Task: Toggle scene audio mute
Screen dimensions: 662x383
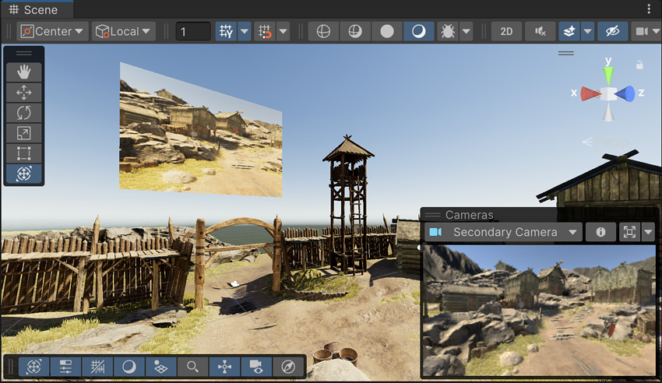Action: (540, 31)
